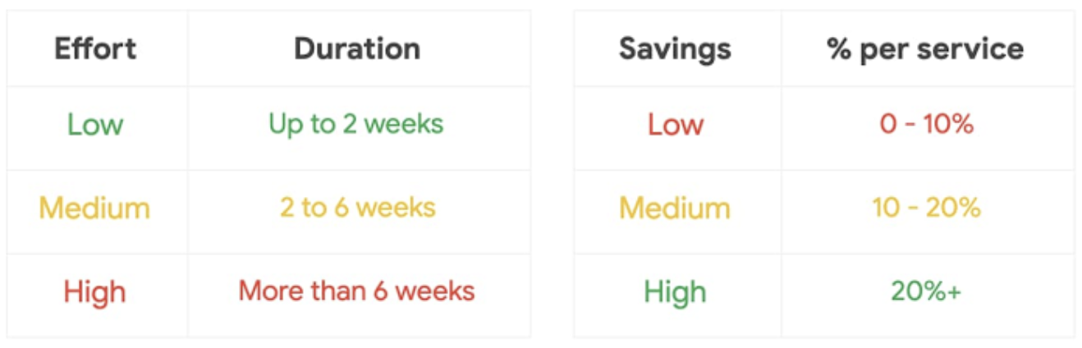Click the yellow Medium effort cell

pyautogui.click(x=94, y=208)
